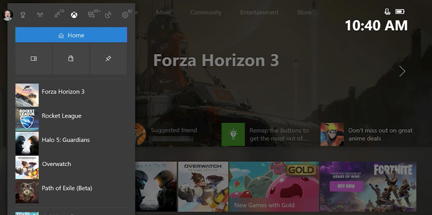Click the profile avatar picture

tap(8, 15)
